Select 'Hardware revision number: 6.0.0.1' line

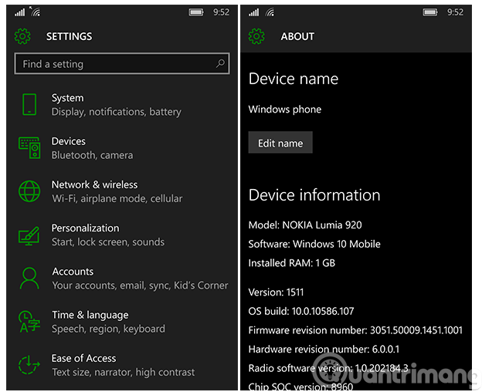pos(324,350)
